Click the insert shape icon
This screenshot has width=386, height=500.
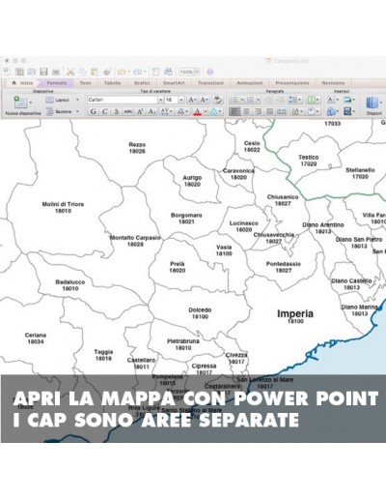[331, 111]
